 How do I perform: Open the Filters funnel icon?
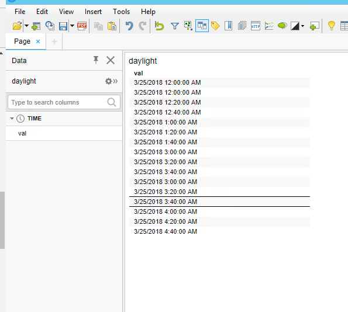click(x=175, y=26)
